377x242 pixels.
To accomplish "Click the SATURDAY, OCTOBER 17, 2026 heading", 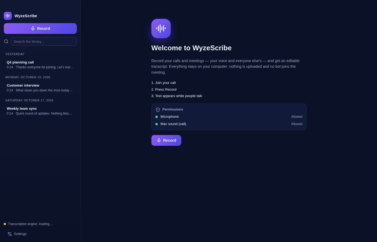I will (x=29, y=100).
